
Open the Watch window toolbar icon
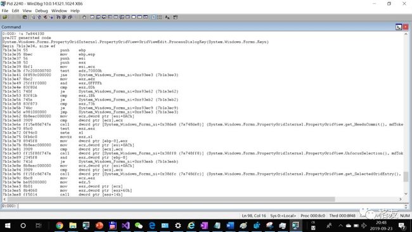[x=98, y=17]
